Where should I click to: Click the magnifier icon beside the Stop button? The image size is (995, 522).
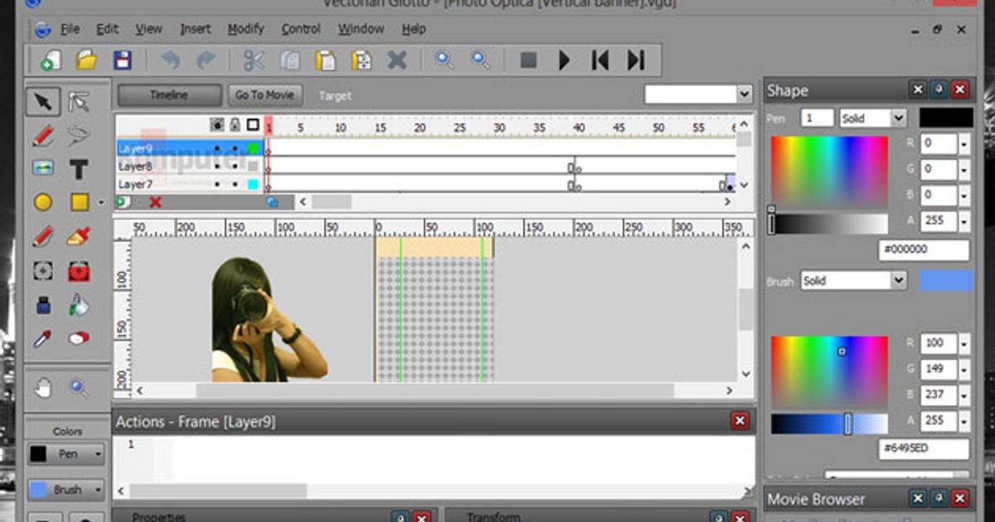(x=481, y=60)
